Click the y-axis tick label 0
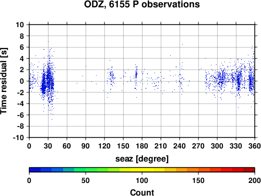The width and height of the screenshot is (261, 196). (x=22, y=81)
